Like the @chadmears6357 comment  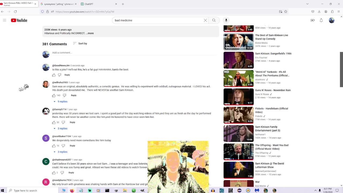[x=54, y=173]
